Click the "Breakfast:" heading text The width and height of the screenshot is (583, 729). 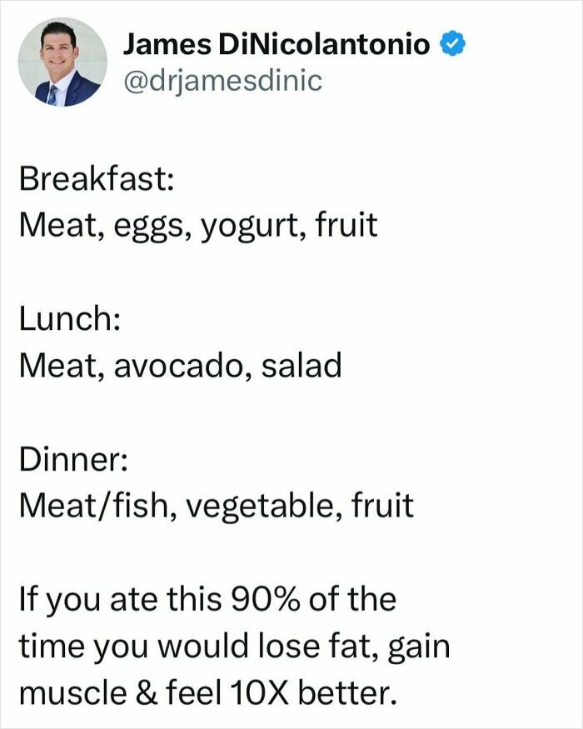pyautogui.click(x=97, y=178)
